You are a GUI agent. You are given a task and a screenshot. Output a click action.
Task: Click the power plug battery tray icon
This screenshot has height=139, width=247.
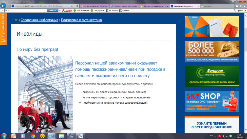coord(223,136)
